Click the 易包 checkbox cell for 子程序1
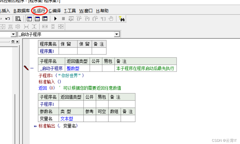 102,104
